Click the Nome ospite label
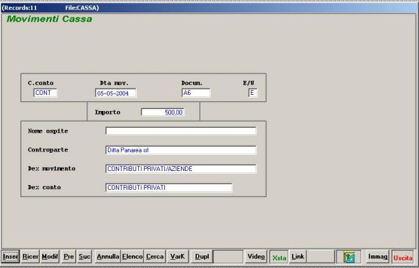Screen dimensions: 419x268 click(x=47, y=131)
